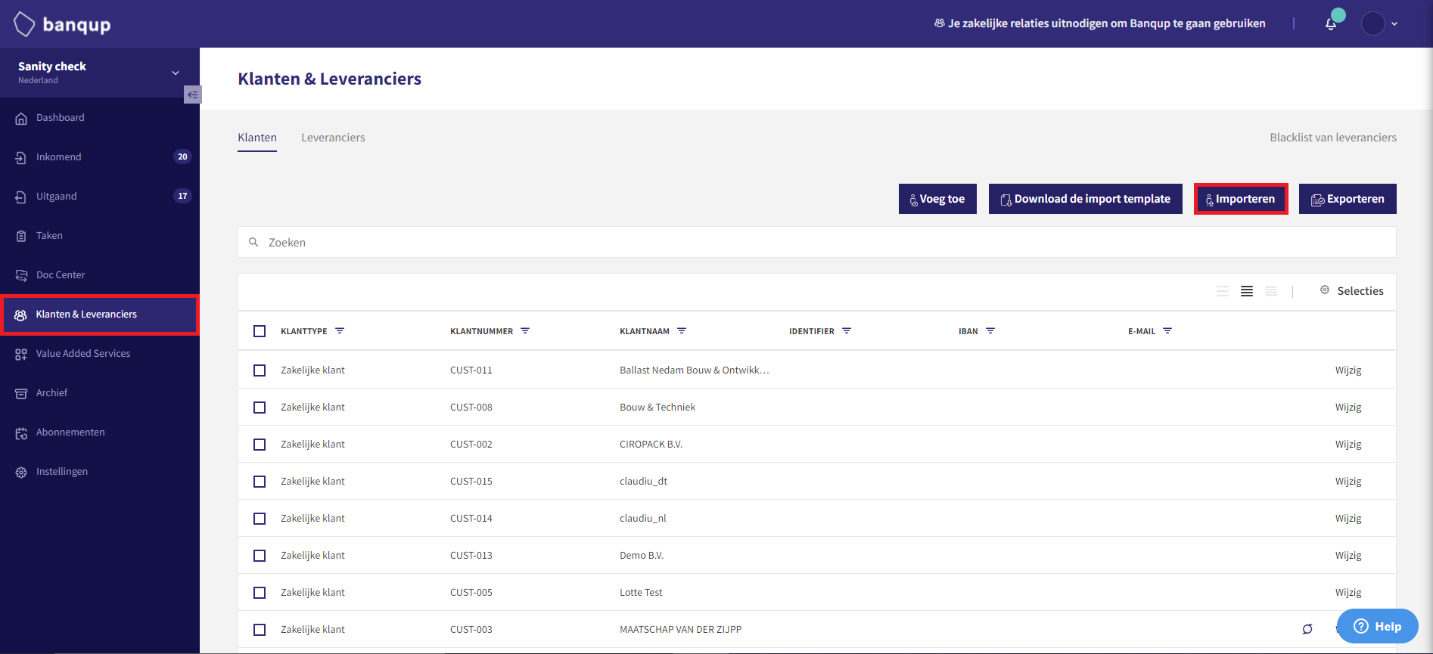Click the sync icon on MAATSCHAP row
Image resolution: width=1433 pixels, height=654 pixels.
pos(1307,629)
